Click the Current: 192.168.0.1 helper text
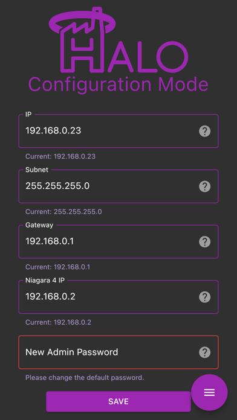 click(x=57, y=267)
